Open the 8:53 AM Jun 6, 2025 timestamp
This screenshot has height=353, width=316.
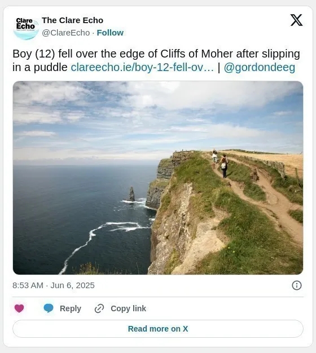pyautogui.click(x=54, y=285)
